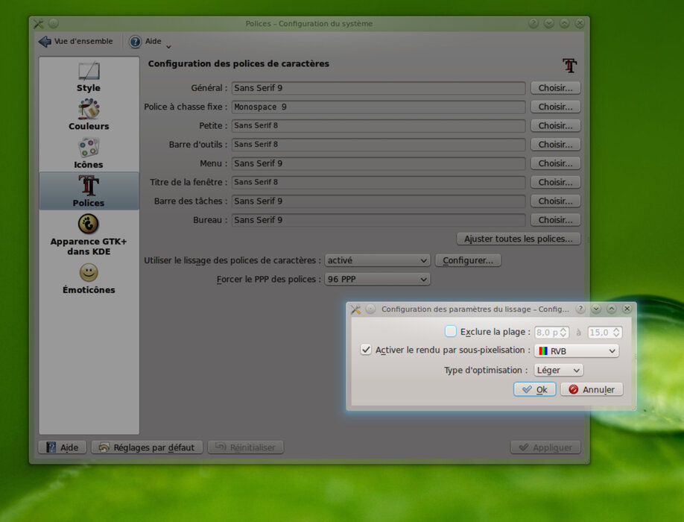Open the Style settings module
684x522 pixels.
click(89, 77)
